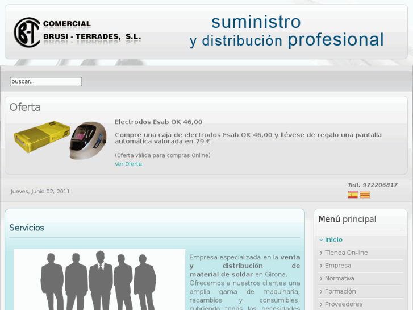Click the arrow beside Proveedores
This screenshot has width=413, height=310.
[x=321, y=304]
